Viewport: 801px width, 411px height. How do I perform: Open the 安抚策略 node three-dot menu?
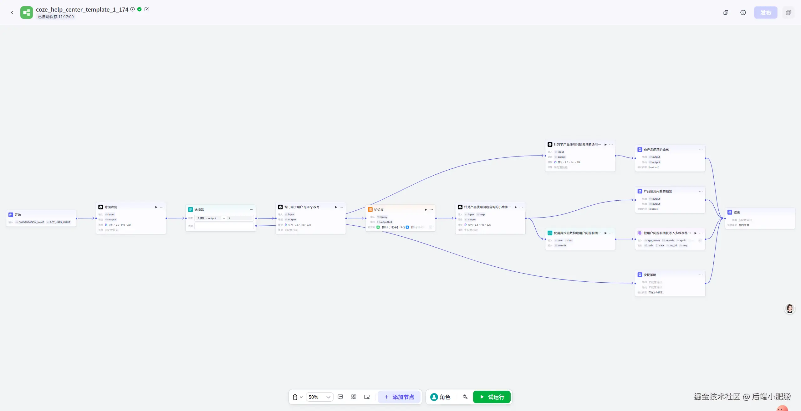pyautogui.click(x=701, y=275)
